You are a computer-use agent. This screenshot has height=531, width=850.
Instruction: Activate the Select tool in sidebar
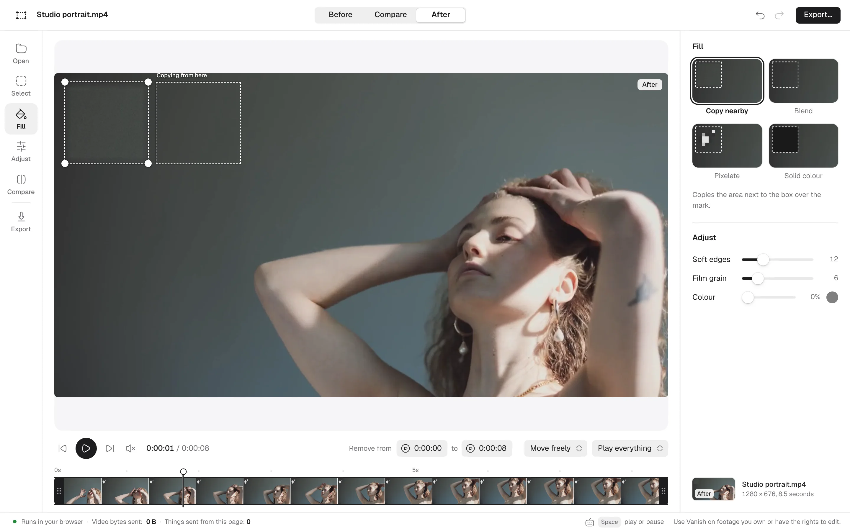21,86
